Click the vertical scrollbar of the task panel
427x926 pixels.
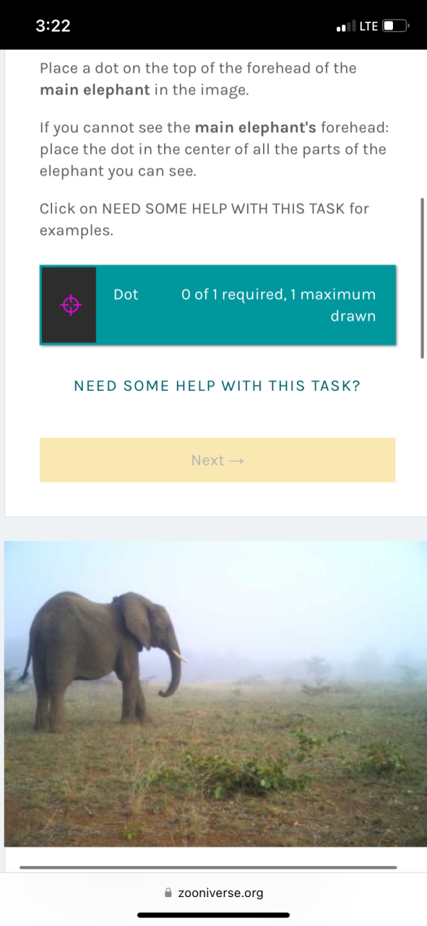(422, 277)
